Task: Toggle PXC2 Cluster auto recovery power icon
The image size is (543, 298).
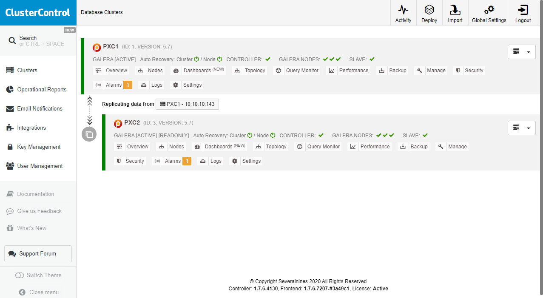Action: point(250,135)
